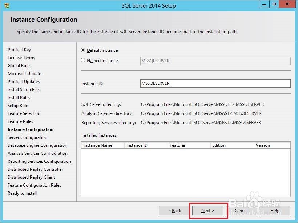Select the Default instance radio button
The image size is (298, 223).
82,50
